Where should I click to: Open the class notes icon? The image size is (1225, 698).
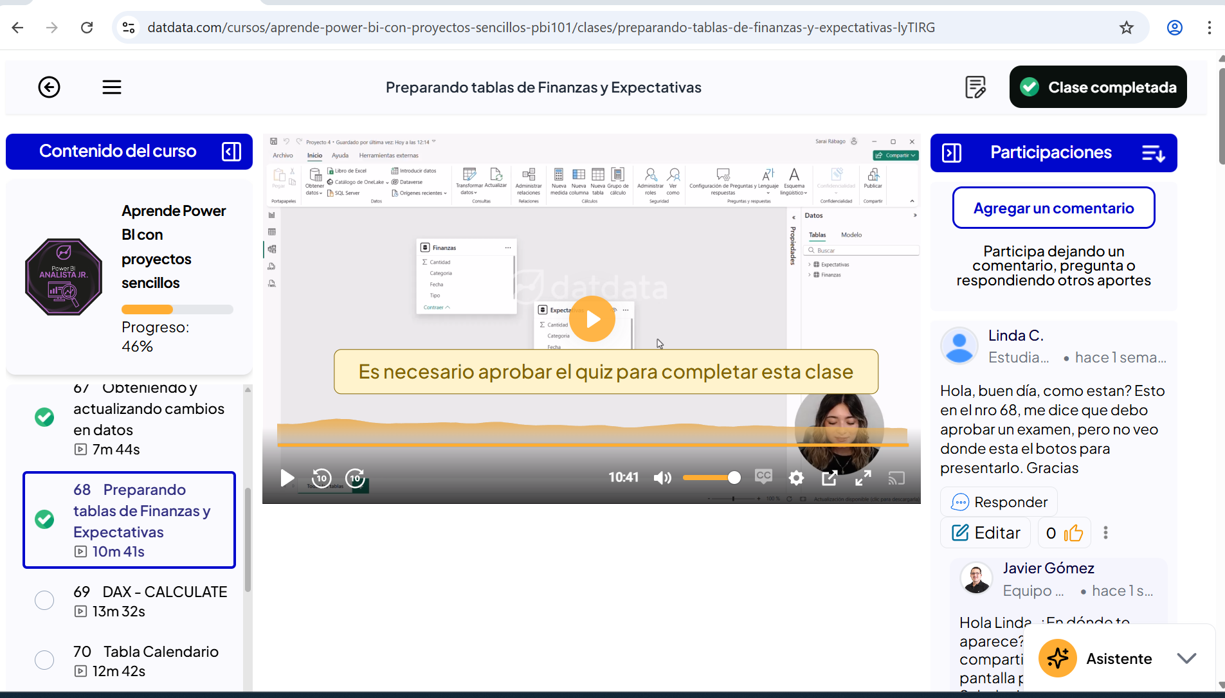[975, 87]
